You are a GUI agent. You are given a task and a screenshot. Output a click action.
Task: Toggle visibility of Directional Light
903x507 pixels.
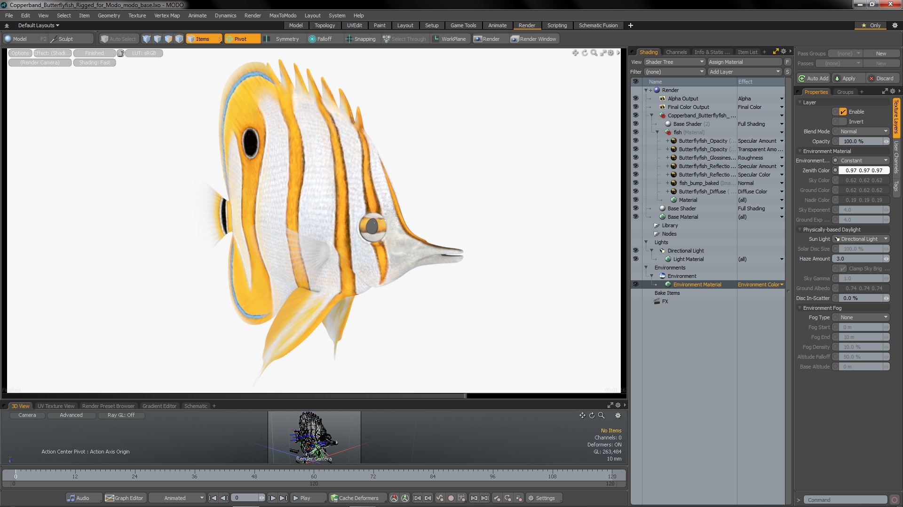pos(635,251)
